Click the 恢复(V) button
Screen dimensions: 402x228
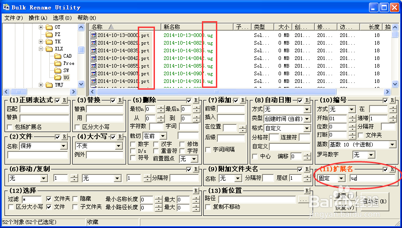(x=345, y=208)
